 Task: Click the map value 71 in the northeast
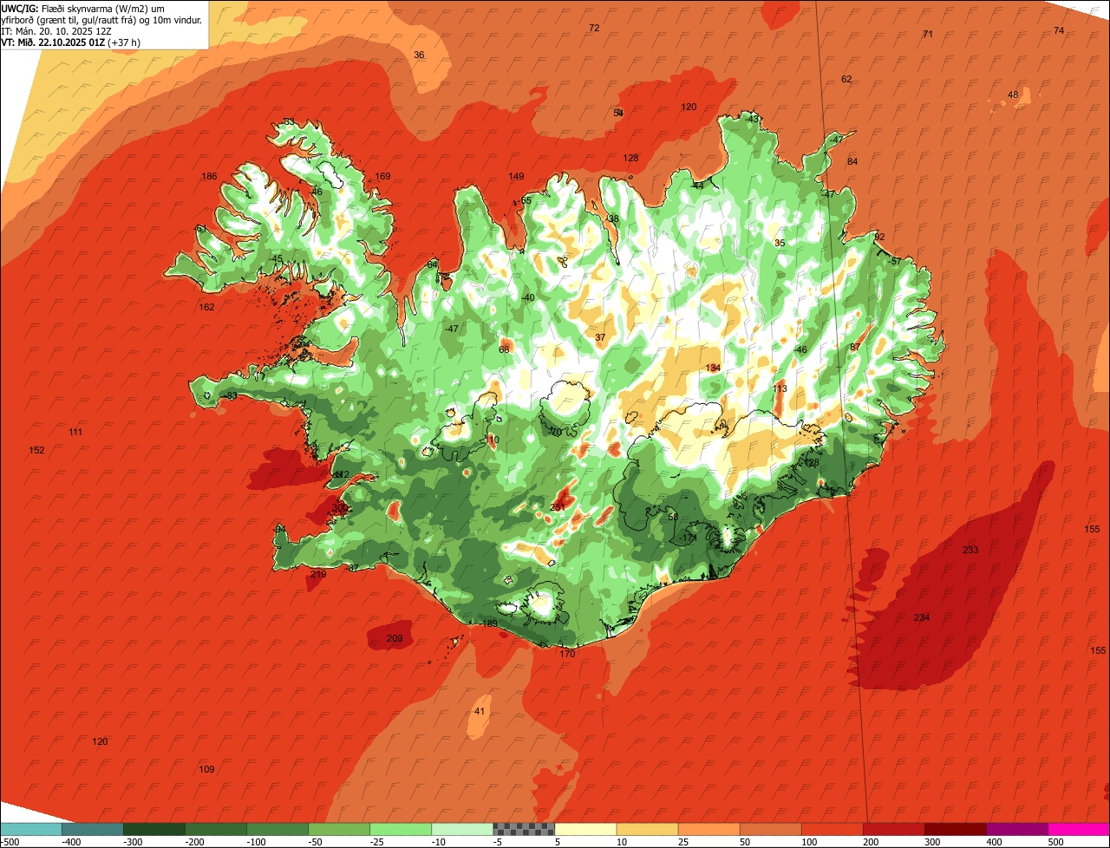(x=928, y=35)
